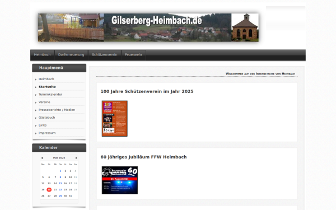Click the bullet arrow beside Gästebuch
This screenshot has width=336, height=210.
click(36, 118)
